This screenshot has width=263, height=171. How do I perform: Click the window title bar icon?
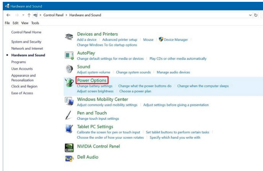(x=7, y=6)
